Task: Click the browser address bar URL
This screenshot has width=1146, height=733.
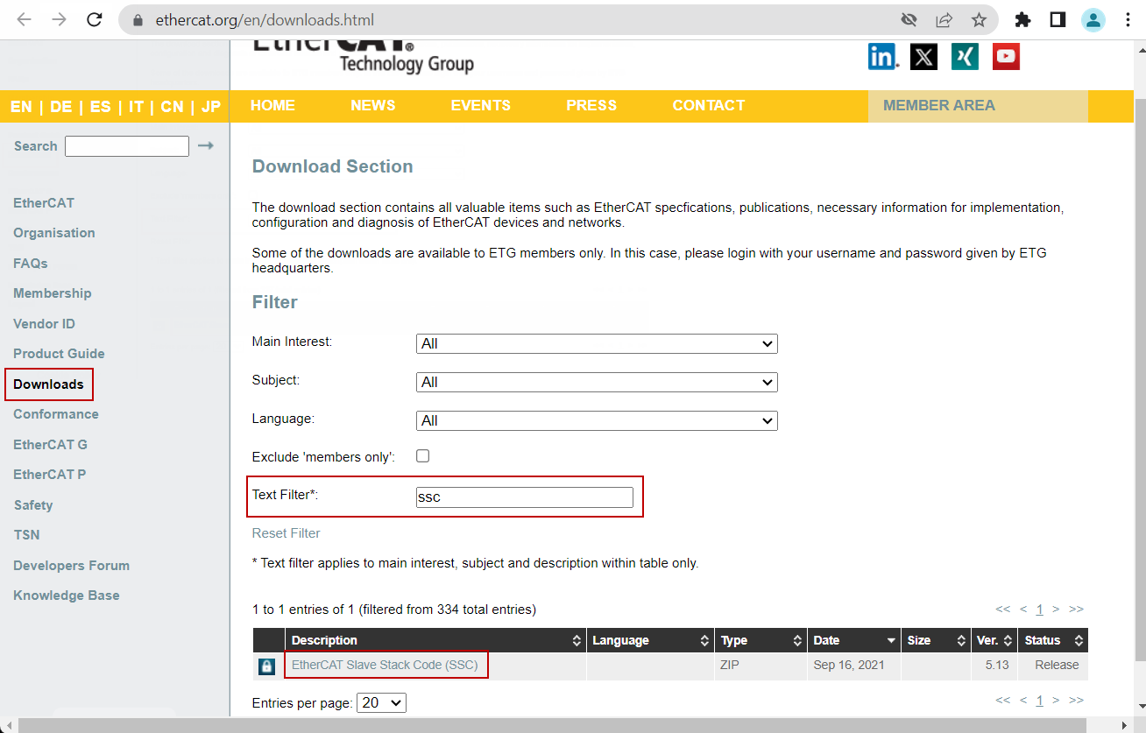Action: click(x=266, y=19)
